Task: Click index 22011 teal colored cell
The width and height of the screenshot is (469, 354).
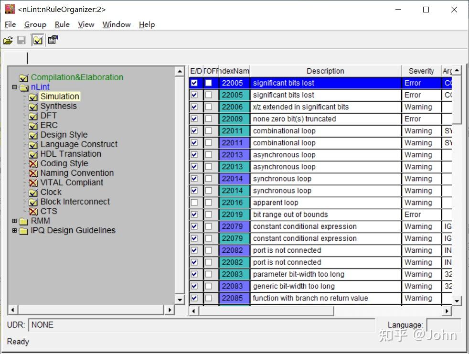Action: tap(234, 131)
